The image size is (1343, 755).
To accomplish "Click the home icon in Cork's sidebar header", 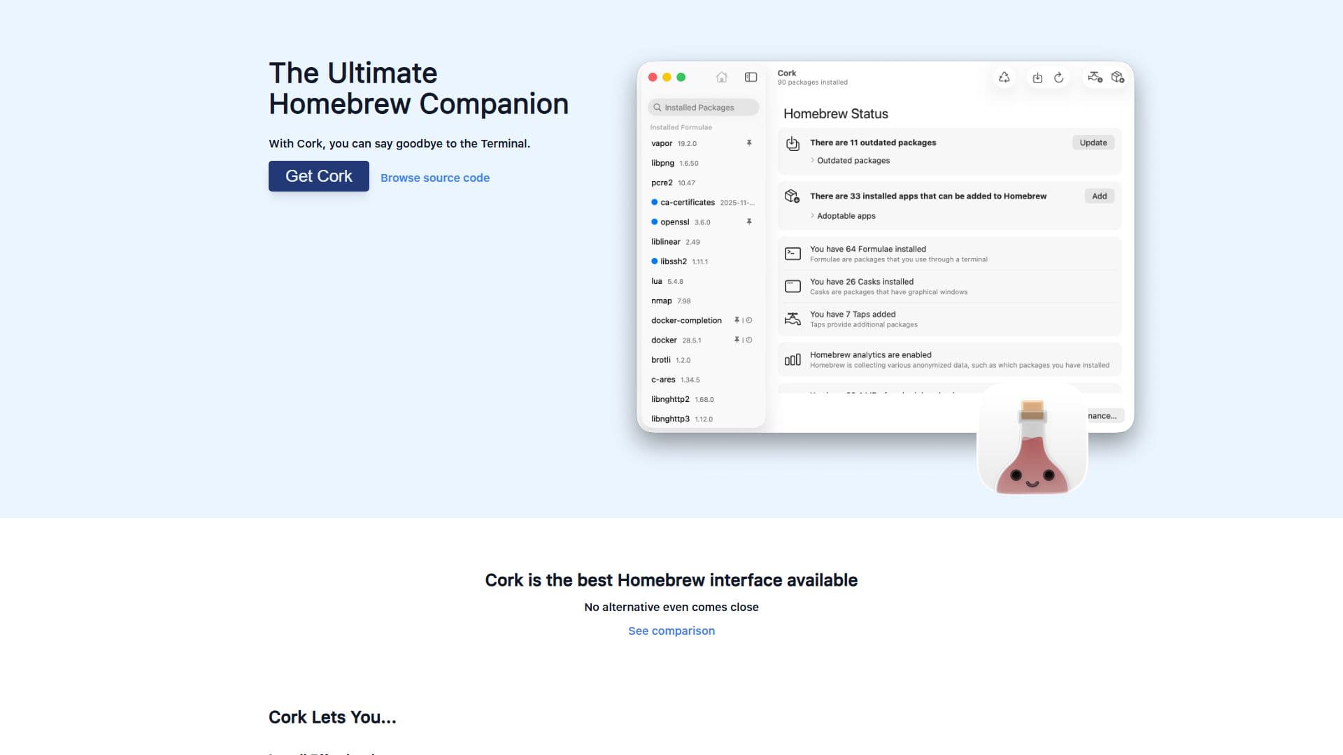I will pyautogui.click(x=722, y=77).
